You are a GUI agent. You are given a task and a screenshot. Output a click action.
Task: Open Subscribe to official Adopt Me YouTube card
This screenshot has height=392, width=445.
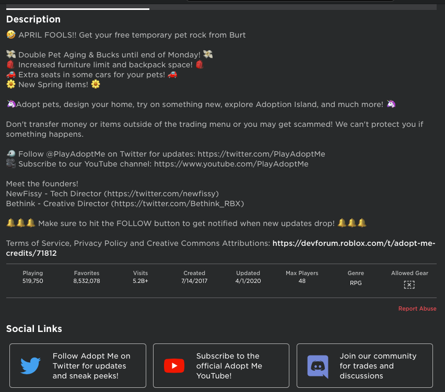pyautogui.click(x=221, y=365)
